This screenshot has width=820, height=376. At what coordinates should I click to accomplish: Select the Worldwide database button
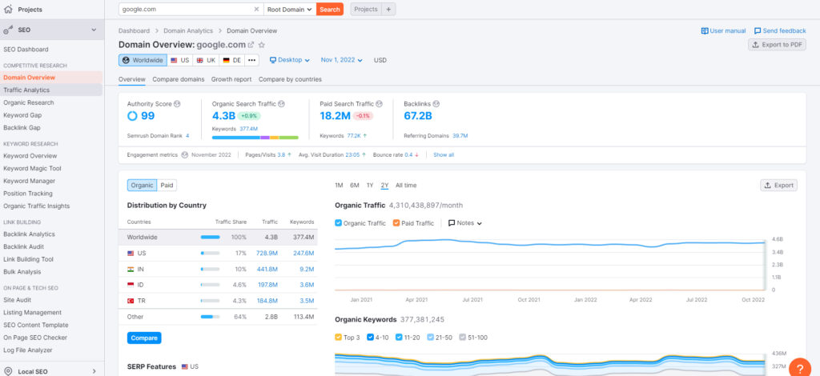point(143,60)
